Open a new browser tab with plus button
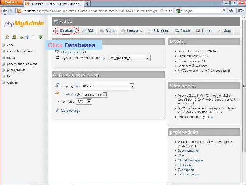The image size is (246, 185). tap(87, 3)
